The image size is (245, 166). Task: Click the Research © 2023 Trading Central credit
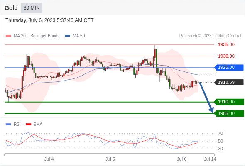click(x=210, y=36)
